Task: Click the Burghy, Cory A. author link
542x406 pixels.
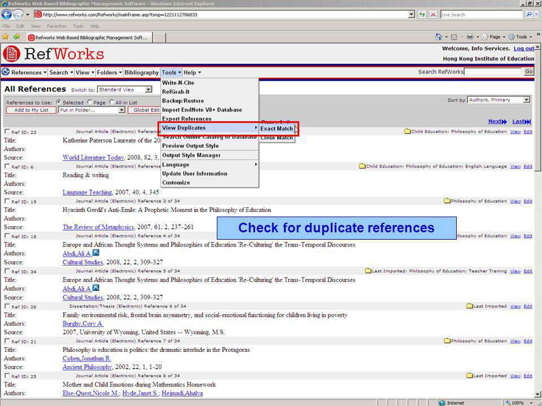Action: (83, 324)
